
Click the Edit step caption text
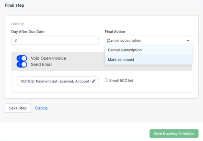pyautogui.click(x=18, y=24)
